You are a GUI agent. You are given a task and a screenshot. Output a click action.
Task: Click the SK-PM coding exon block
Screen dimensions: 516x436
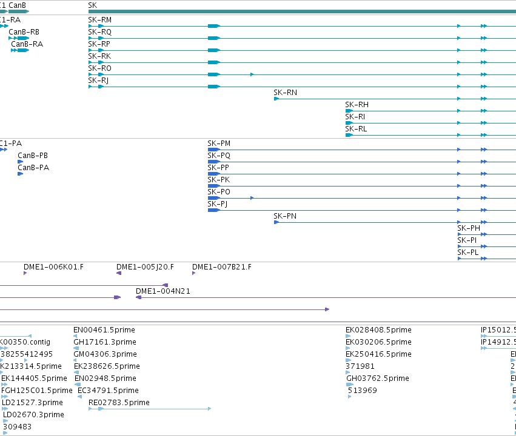pos(214,150)
